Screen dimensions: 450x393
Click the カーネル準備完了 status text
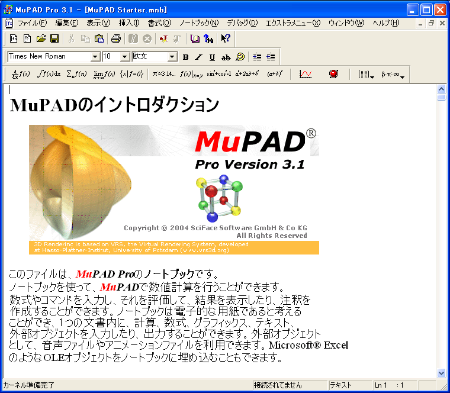(x=28, y=385)
